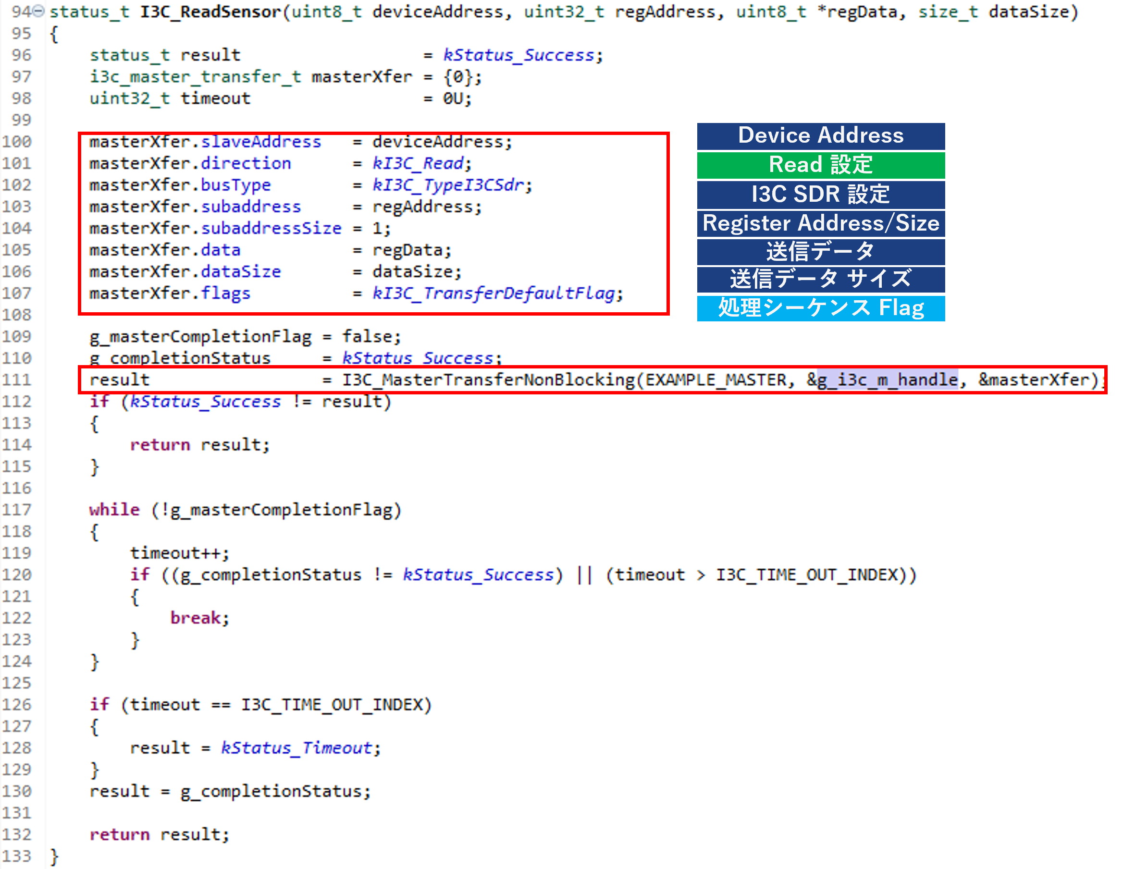
Task: Follow the kI3C_Read hyperlink
Action: [x=417, y=163]
